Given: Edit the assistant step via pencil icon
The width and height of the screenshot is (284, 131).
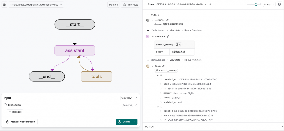Looking at the screenshot, I should click(168, 36).
